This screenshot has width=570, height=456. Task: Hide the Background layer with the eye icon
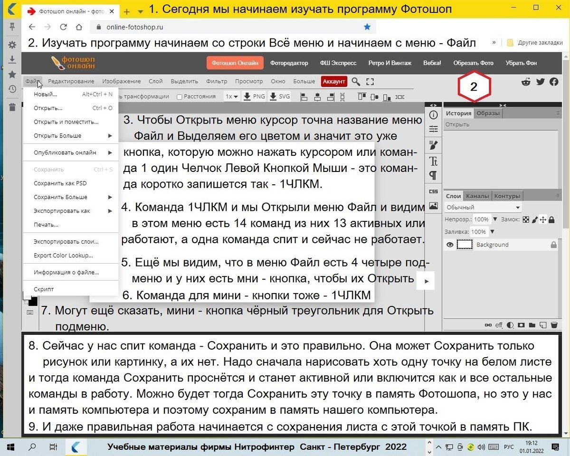449,245
